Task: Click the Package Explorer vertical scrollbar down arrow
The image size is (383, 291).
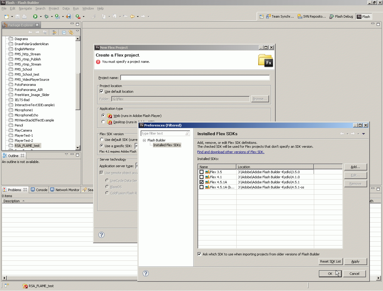Action: (x=78, y=148)
